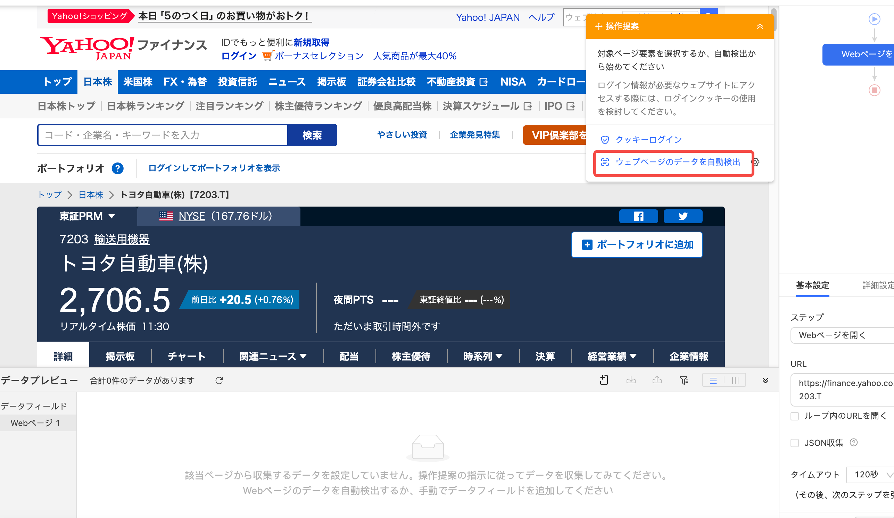This screenshot has height=518, width=894.
Task: Click the blue 検索 search button
Action: click(312, 135)
